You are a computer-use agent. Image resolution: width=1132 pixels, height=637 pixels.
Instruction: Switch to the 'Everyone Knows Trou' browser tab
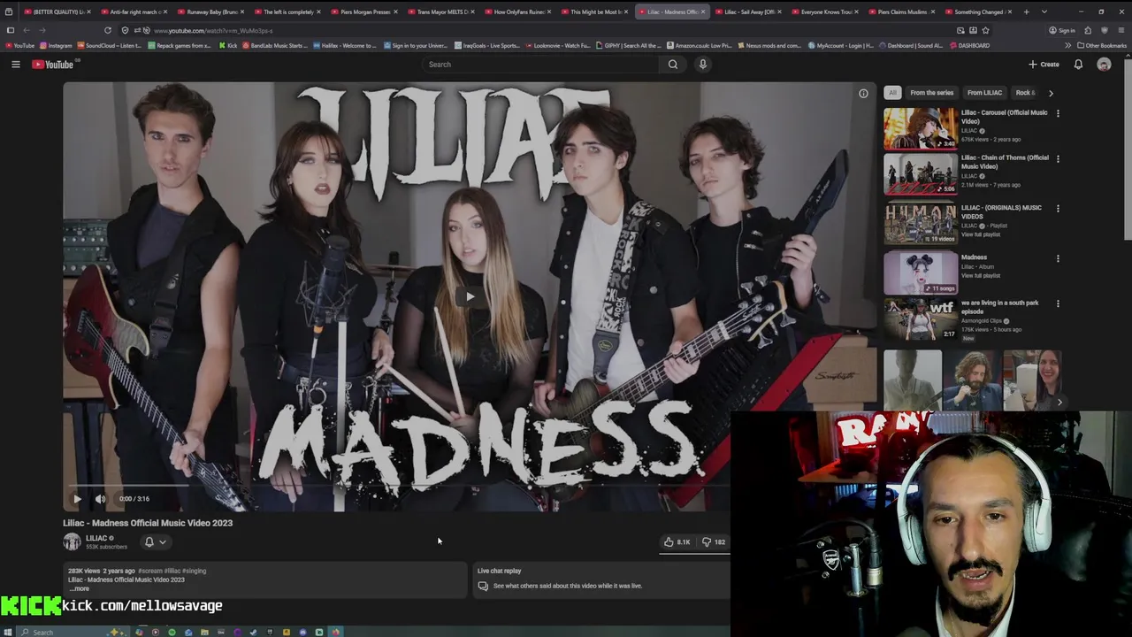(827, 12)
